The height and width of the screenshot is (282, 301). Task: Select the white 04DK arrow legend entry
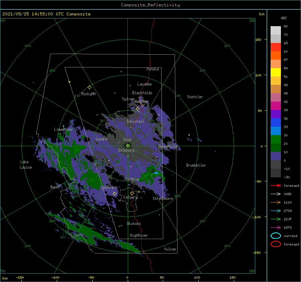click(276, 194)
